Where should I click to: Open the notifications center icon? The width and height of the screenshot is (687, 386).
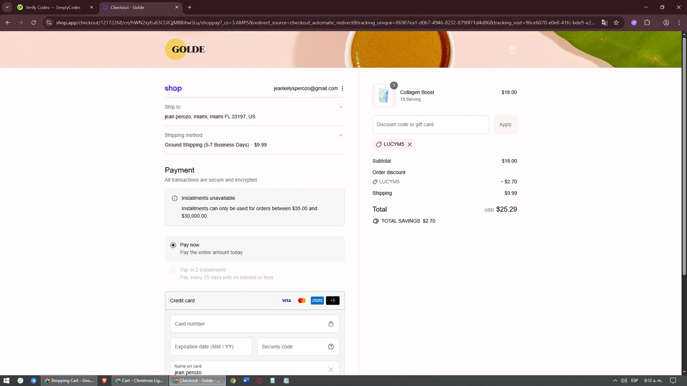673,381
